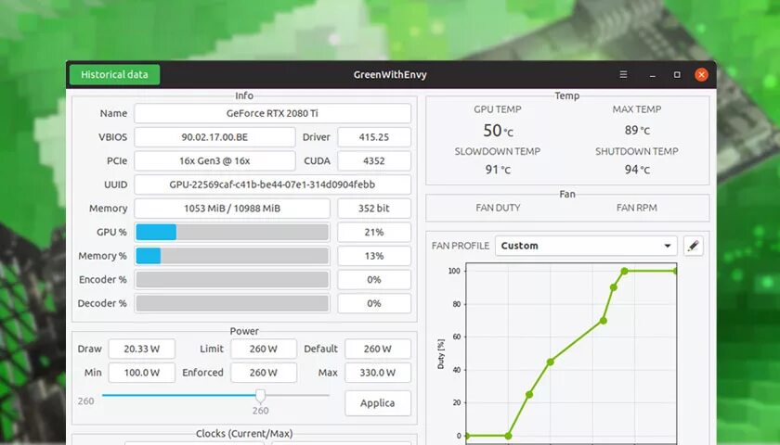The image size is (780, 445).
Task: Click the Power section heading
Action: [x=244, y=331]
